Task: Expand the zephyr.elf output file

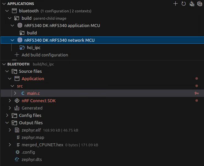Action: (10, 130)
